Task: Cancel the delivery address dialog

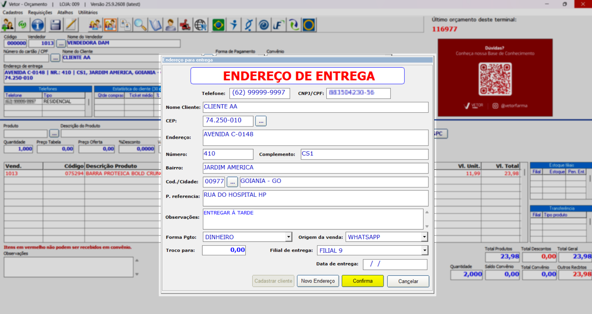Action: [408, 281]
